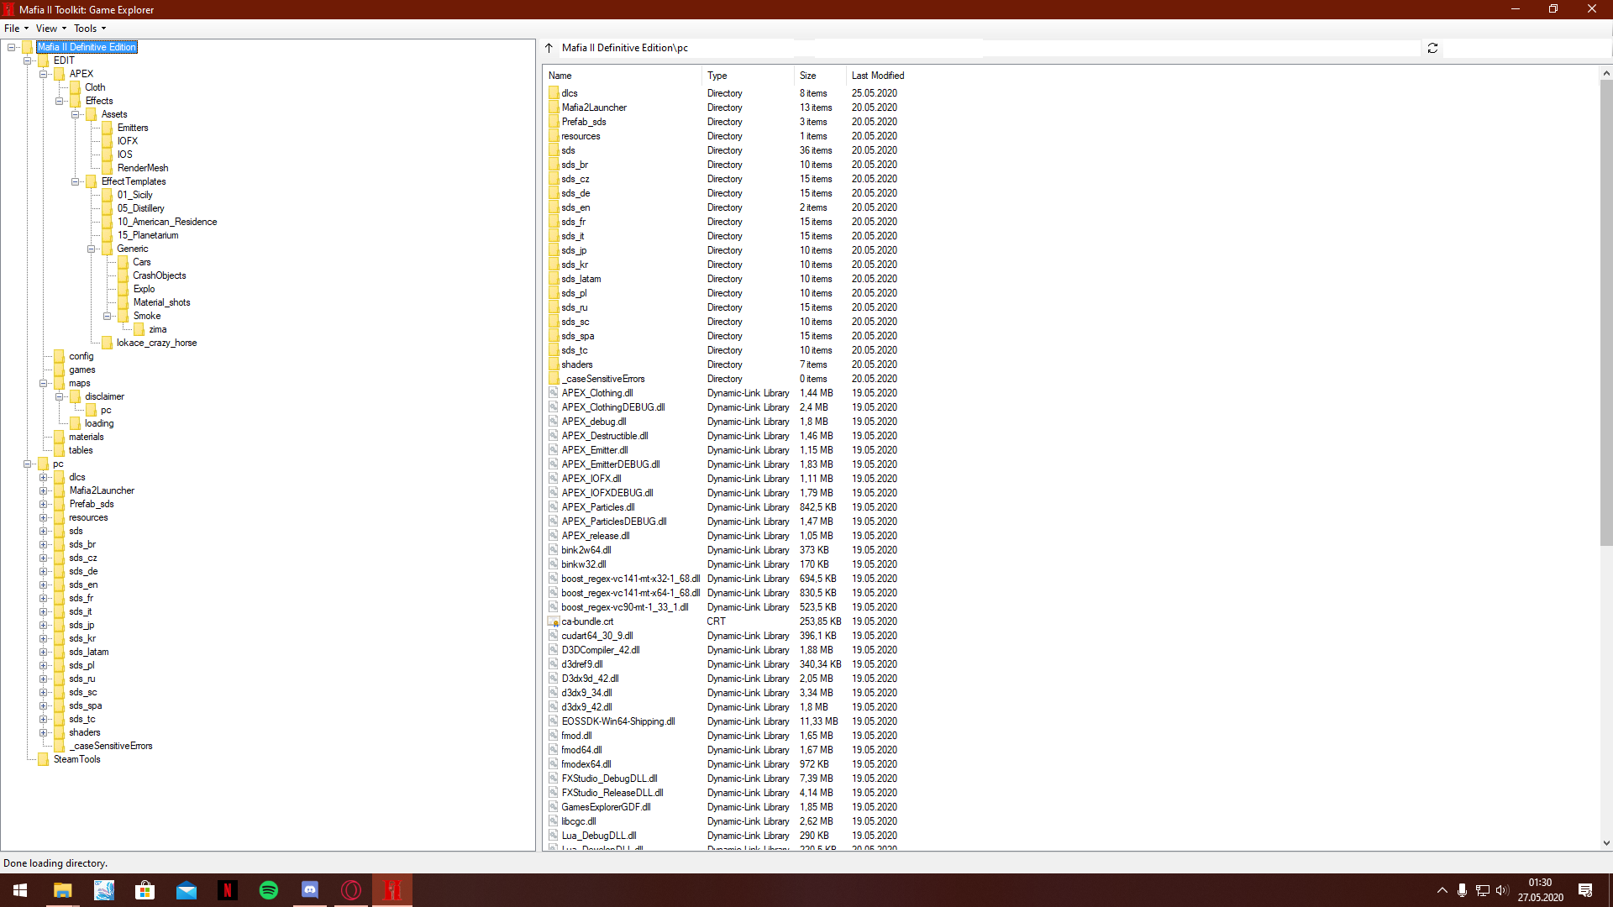Sort file list by Type column

click(748, 76)
